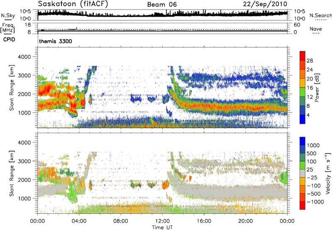Click the left noise axis label '10^5'
Image resolution: width=332 pixels, height=230 pixels.
[x=25, y=12]
